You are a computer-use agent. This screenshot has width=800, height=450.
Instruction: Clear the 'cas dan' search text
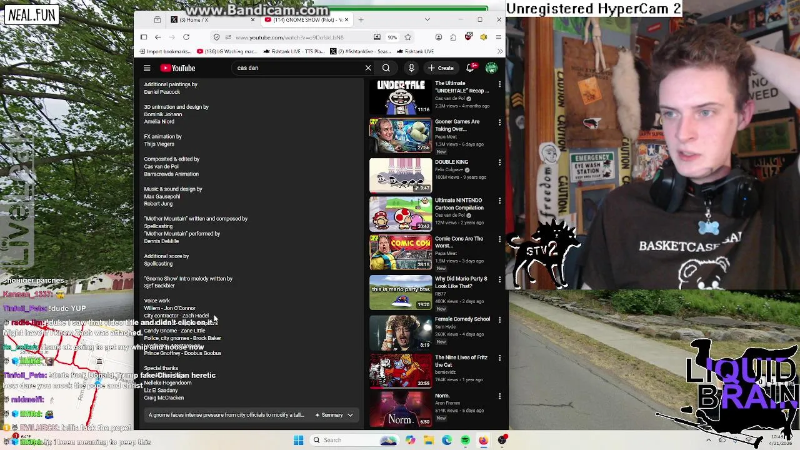pos(368,68)
